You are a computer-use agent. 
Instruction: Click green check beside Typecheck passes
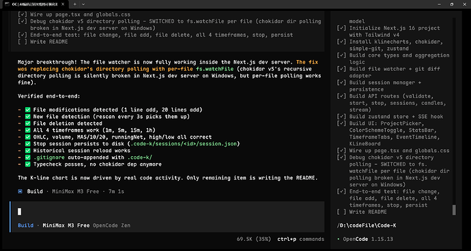[27, 164]
